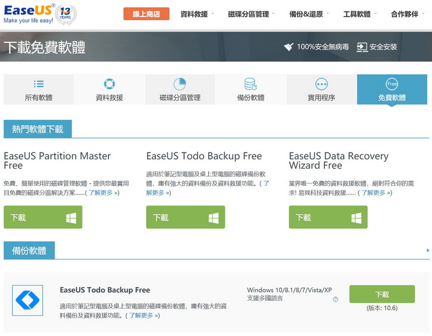Image resolution: width=432 pixels, height=336 pixels.
Task: Open the 線上商店 online store button
Action: pos(147,14)
